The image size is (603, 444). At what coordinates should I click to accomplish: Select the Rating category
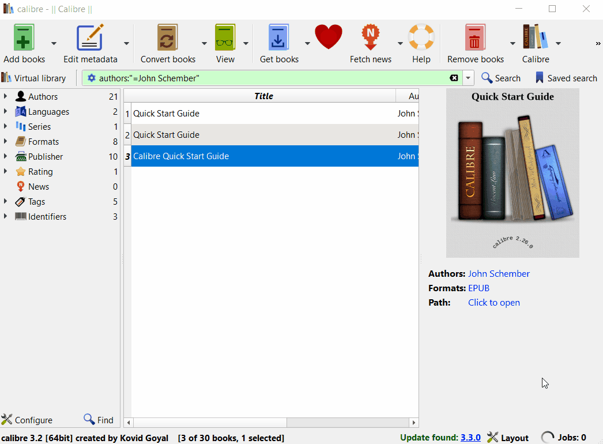tap(40, 172)
